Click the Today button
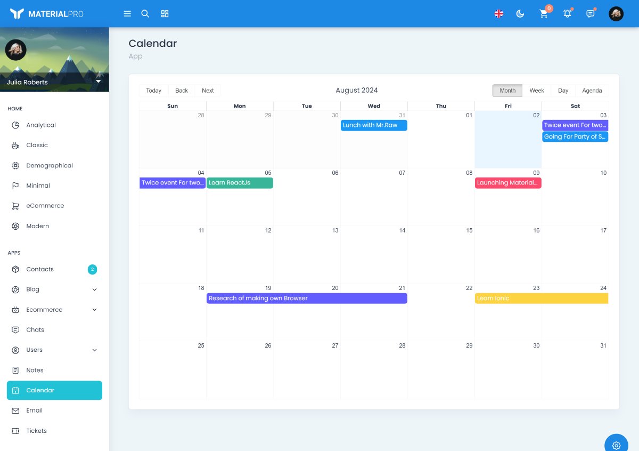 pyautogui.click(x=154, y=91)
